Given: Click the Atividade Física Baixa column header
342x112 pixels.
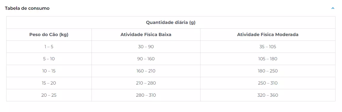Looking at the screenshot, I should tap(146, 35).
